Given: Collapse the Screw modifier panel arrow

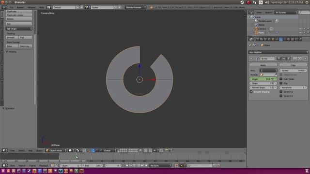Looking at the screenshot, I should pyautogui.click(x=251, y=58).
